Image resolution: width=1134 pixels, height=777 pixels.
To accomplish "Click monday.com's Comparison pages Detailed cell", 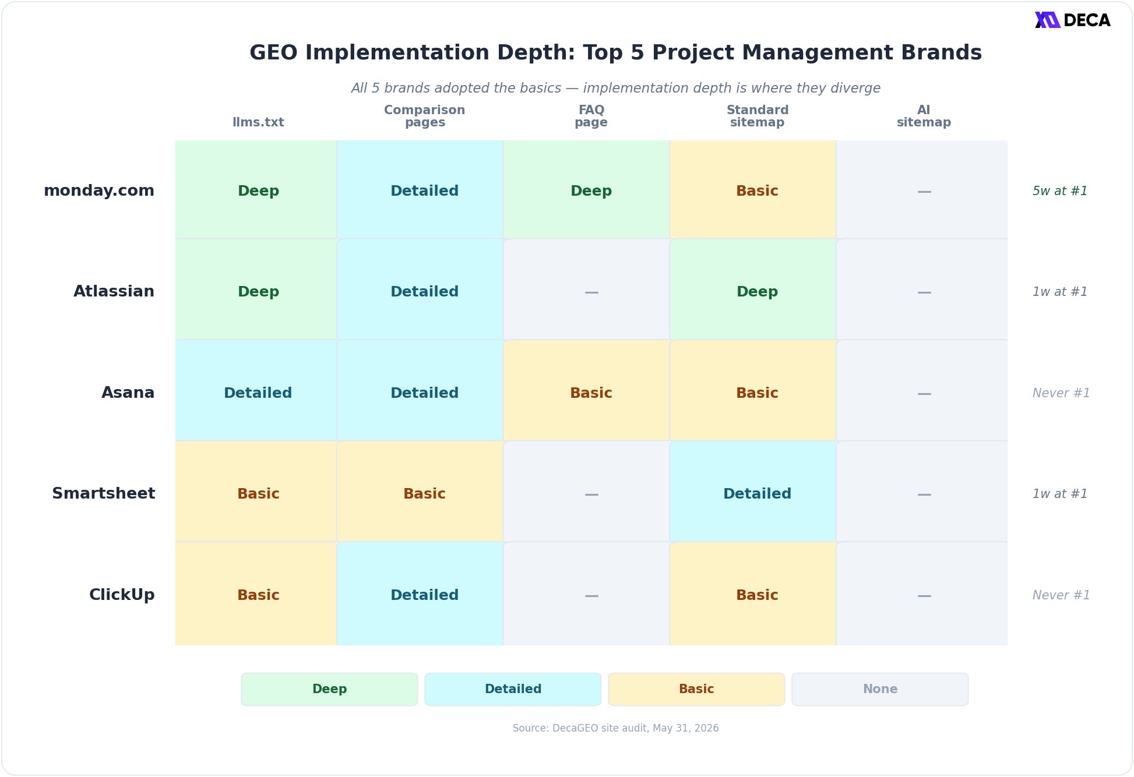I will click(421, 190).
